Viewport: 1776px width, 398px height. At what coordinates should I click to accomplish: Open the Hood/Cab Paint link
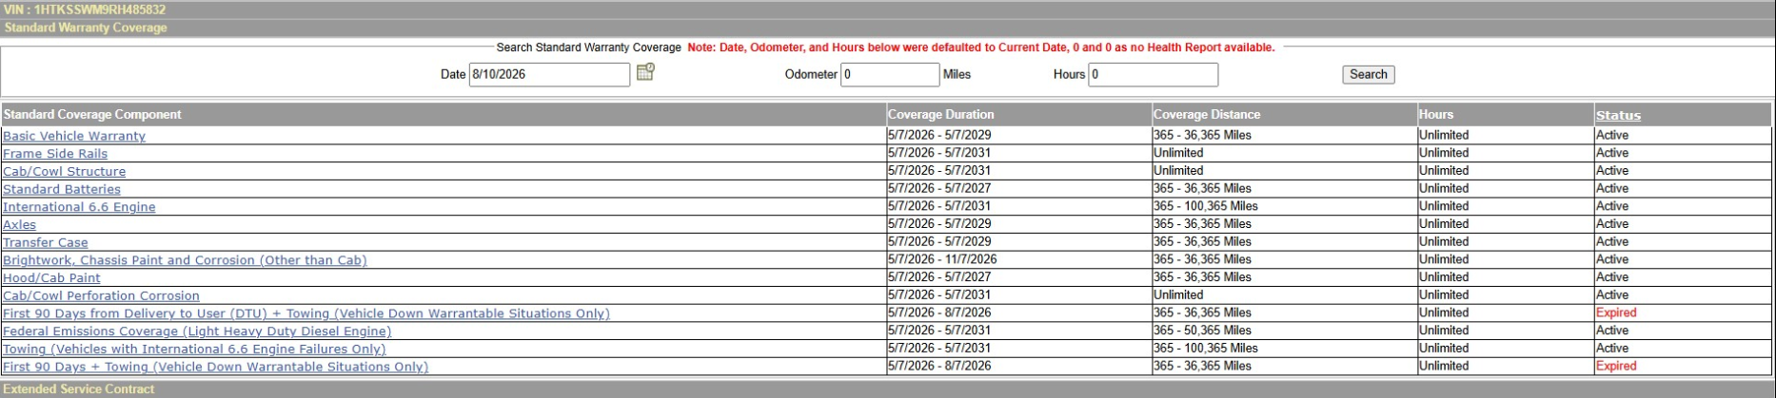click(x=51, y=278)
